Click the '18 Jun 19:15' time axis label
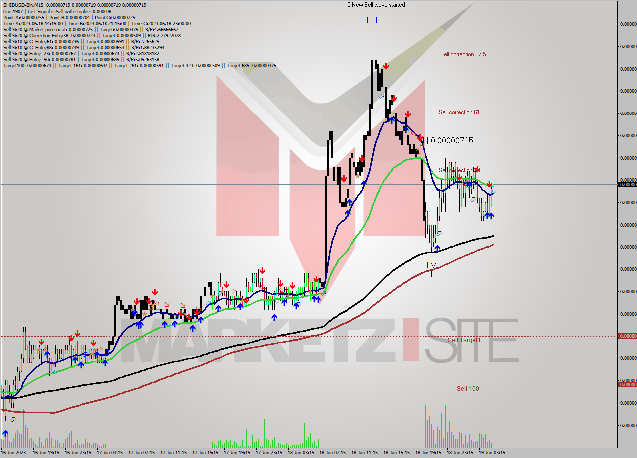This screenshot has height=458, width=637. (428, 453)
